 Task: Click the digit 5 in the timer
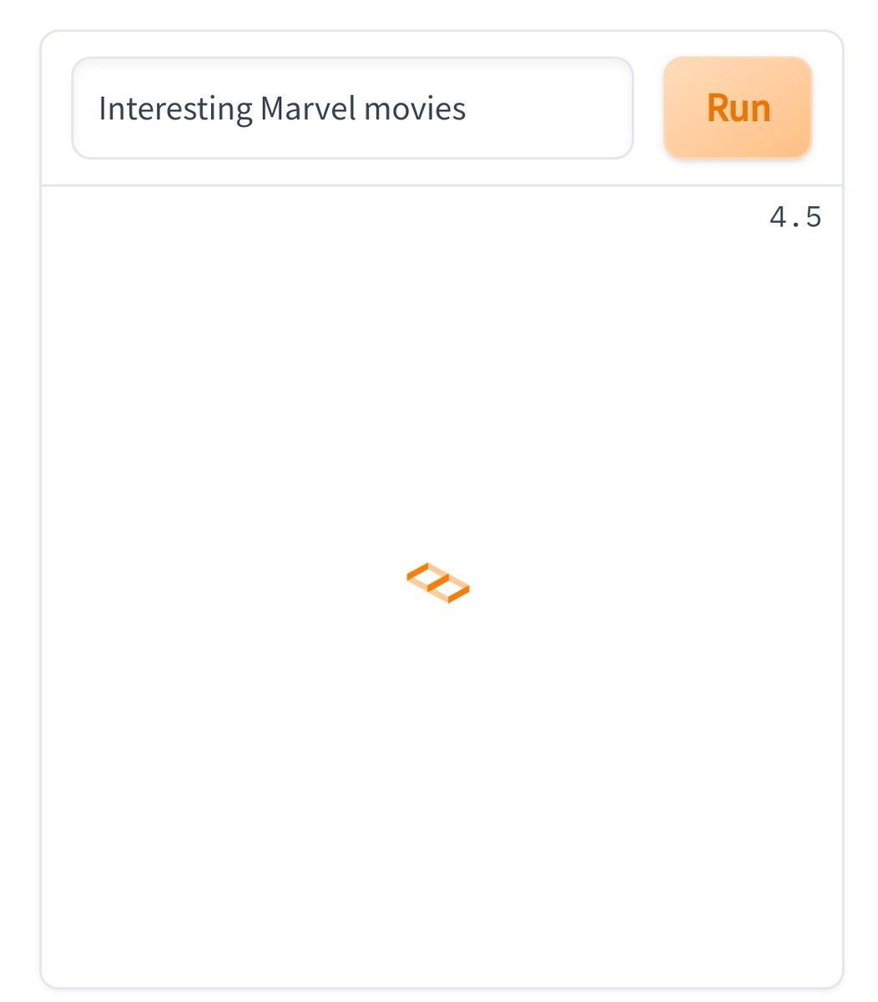coord(813,218)
